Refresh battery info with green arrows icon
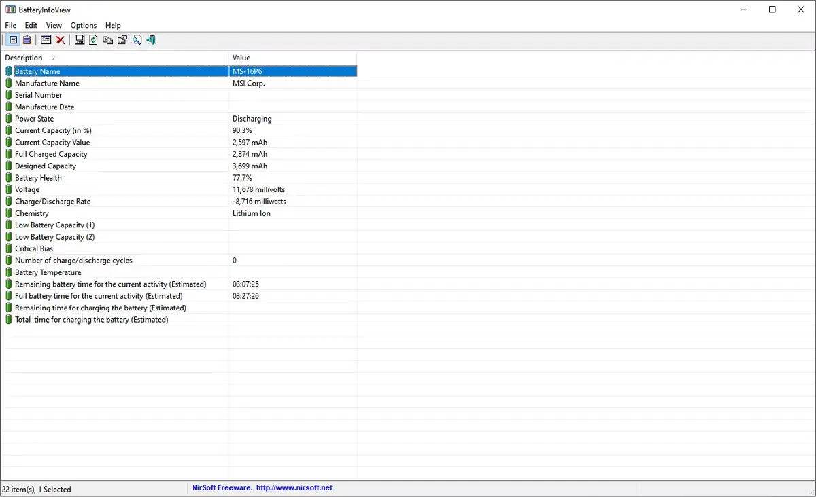The width and height of the screenshot is (816, 497). click(x=93, y=40)
